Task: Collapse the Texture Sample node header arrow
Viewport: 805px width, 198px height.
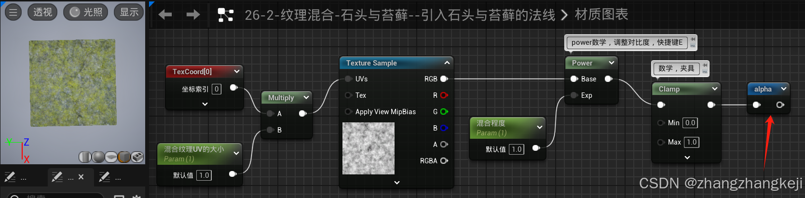Action: pyautogui.click(x=447, y=63)
